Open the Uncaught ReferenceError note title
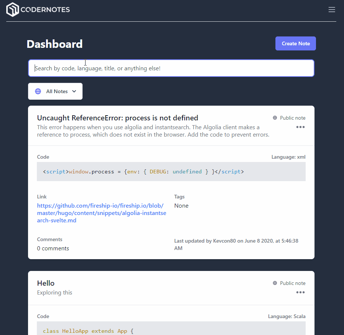 tap(118, 118)
